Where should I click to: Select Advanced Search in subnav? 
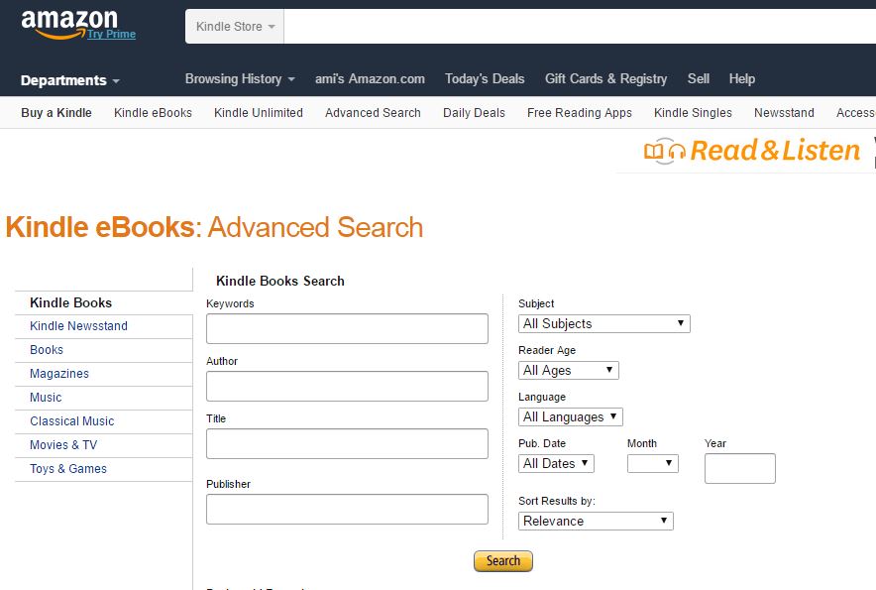[x=373, y=112]
